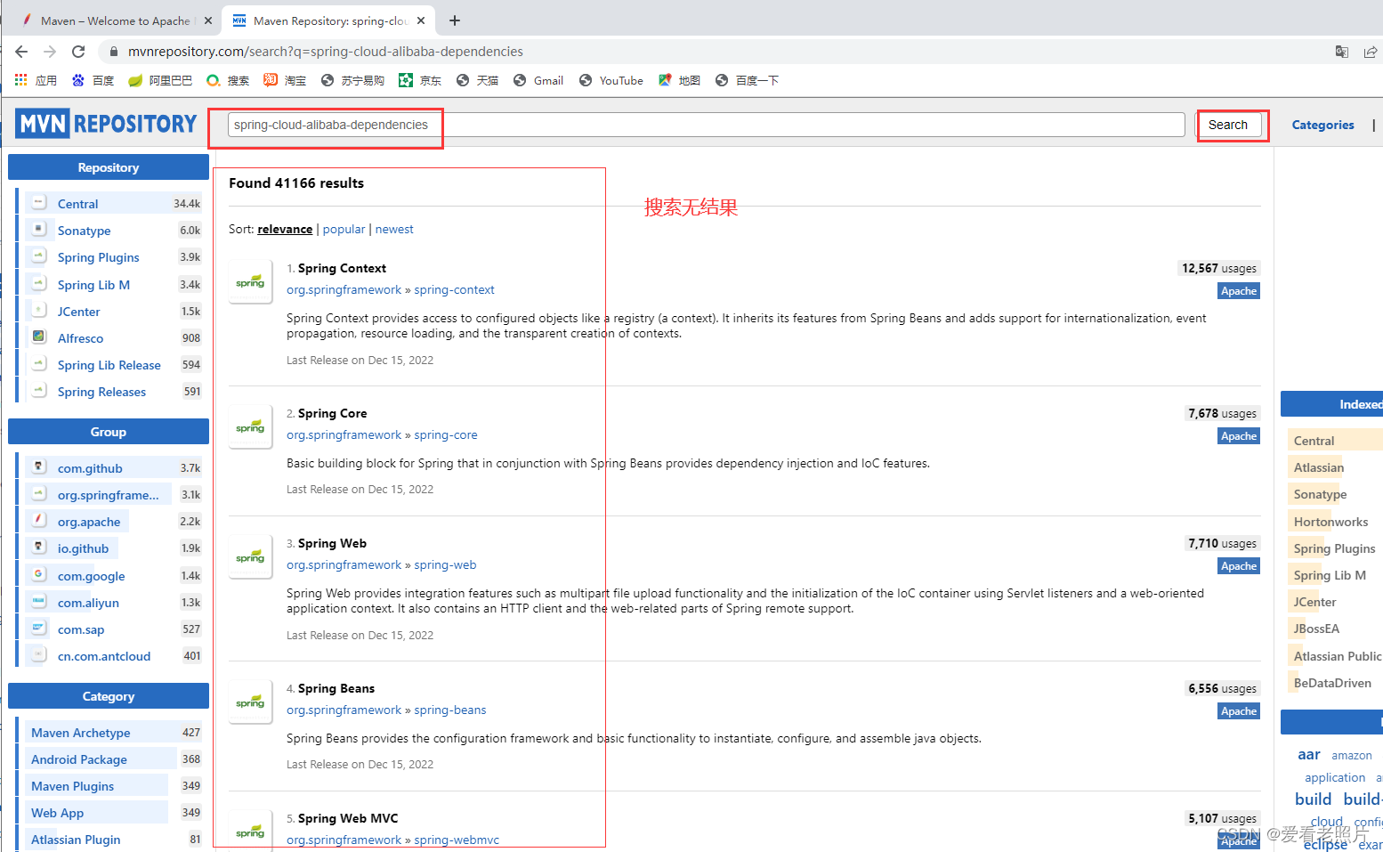
Task: Click the Alfresco repository icon
Action: tap(38, 337)
